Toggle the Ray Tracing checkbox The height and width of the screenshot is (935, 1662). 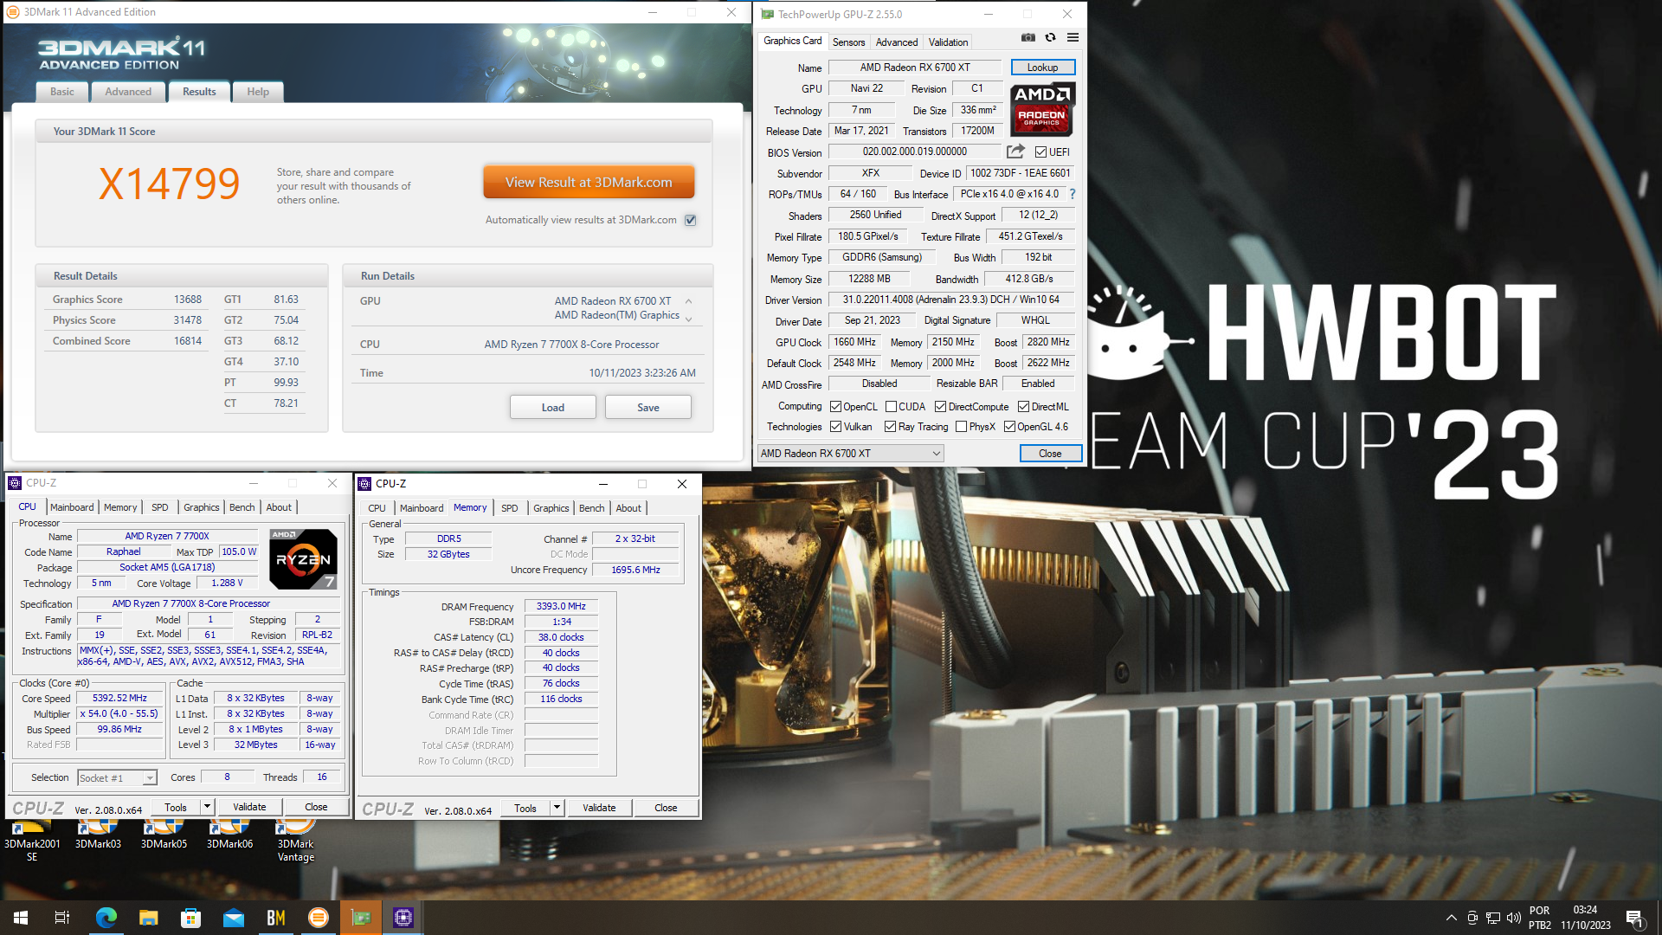[890, 427]
